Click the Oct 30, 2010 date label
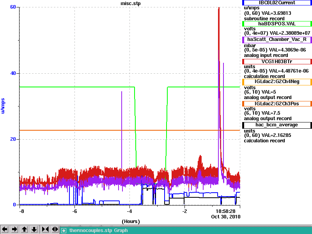Image resolution: width=312 pixels, height=234 pixels. click(x=226, y=217)
